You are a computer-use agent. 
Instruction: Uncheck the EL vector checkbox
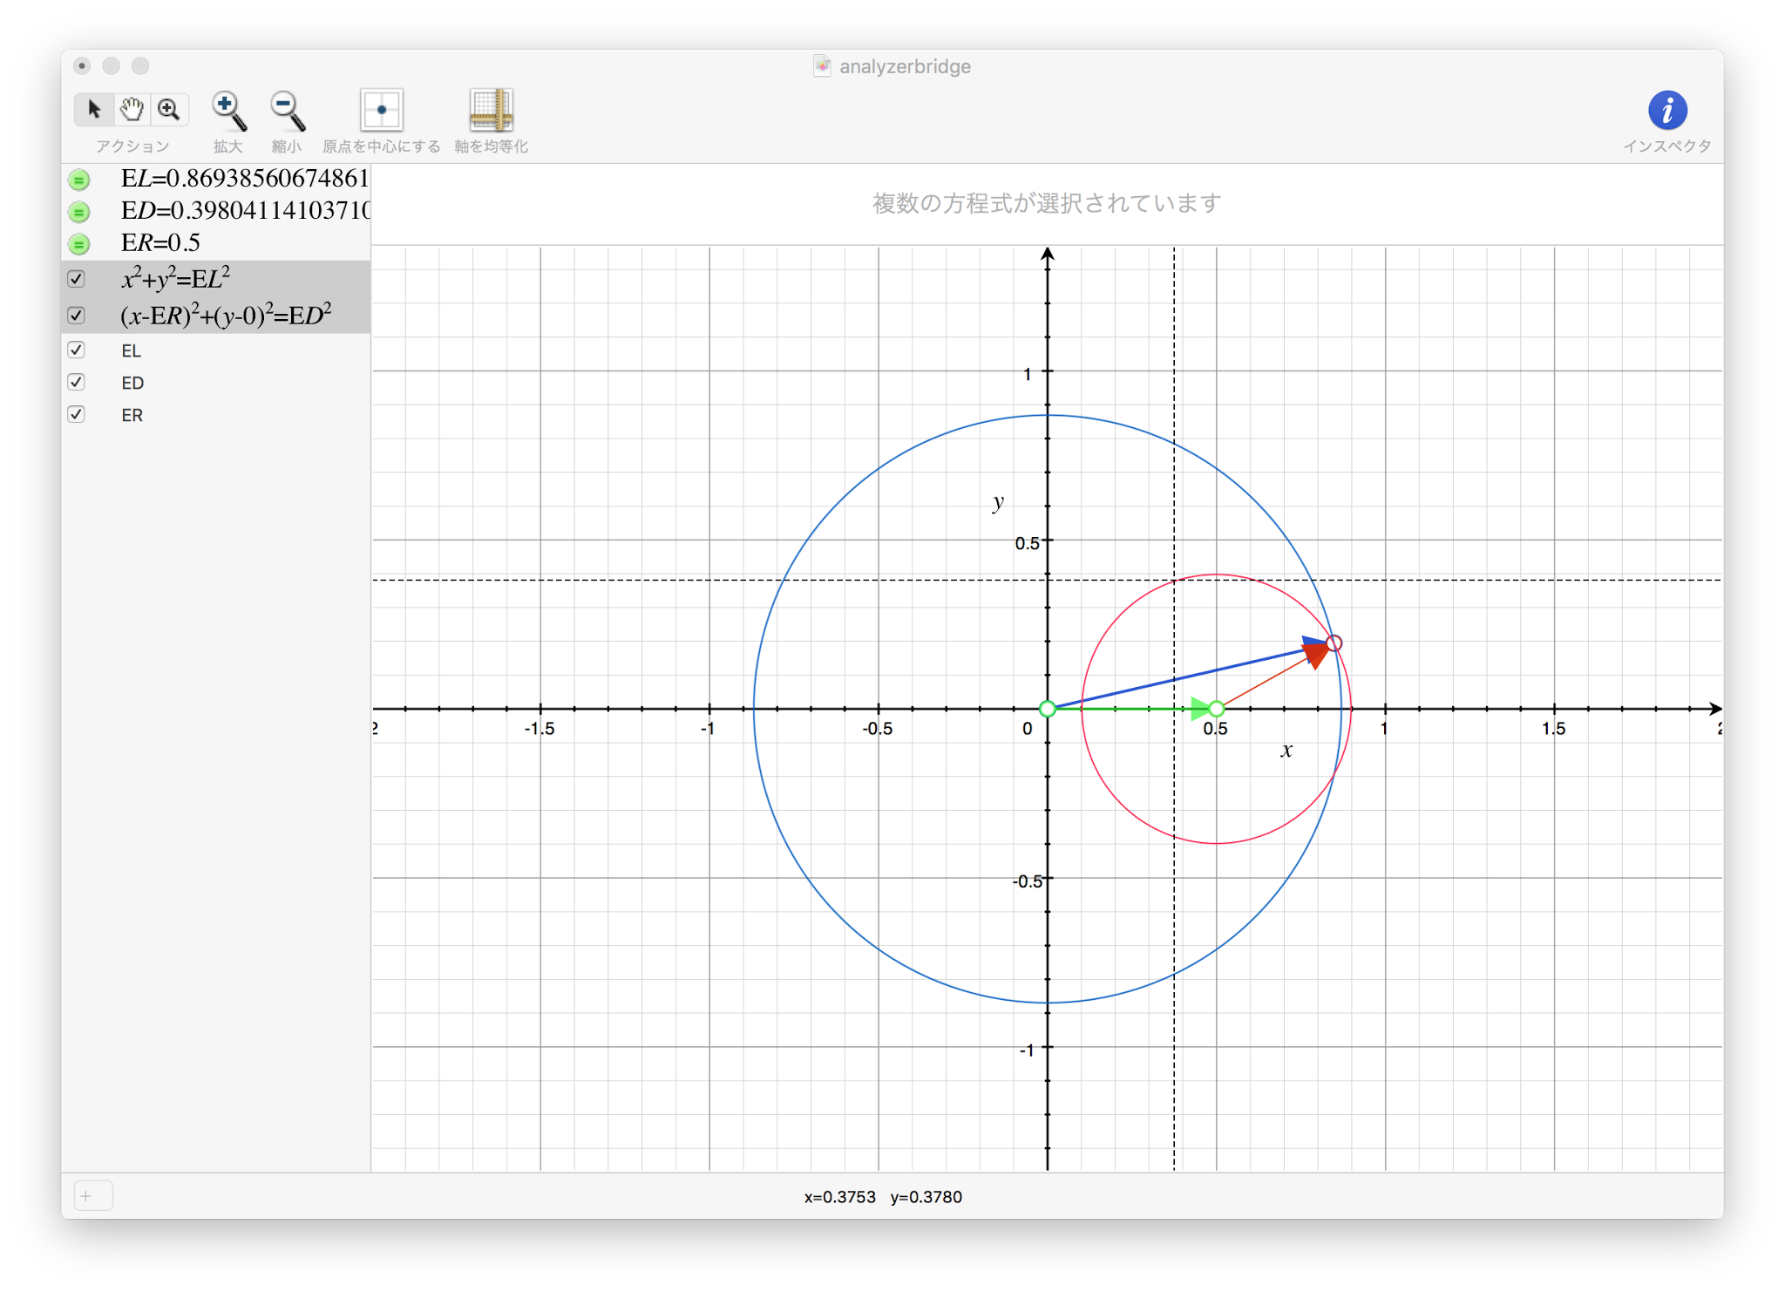click(x=77, y=350)
